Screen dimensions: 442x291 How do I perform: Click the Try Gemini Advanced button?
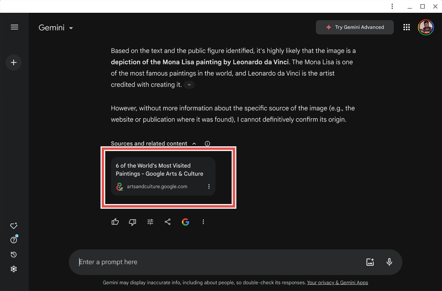tap(354, 27)
